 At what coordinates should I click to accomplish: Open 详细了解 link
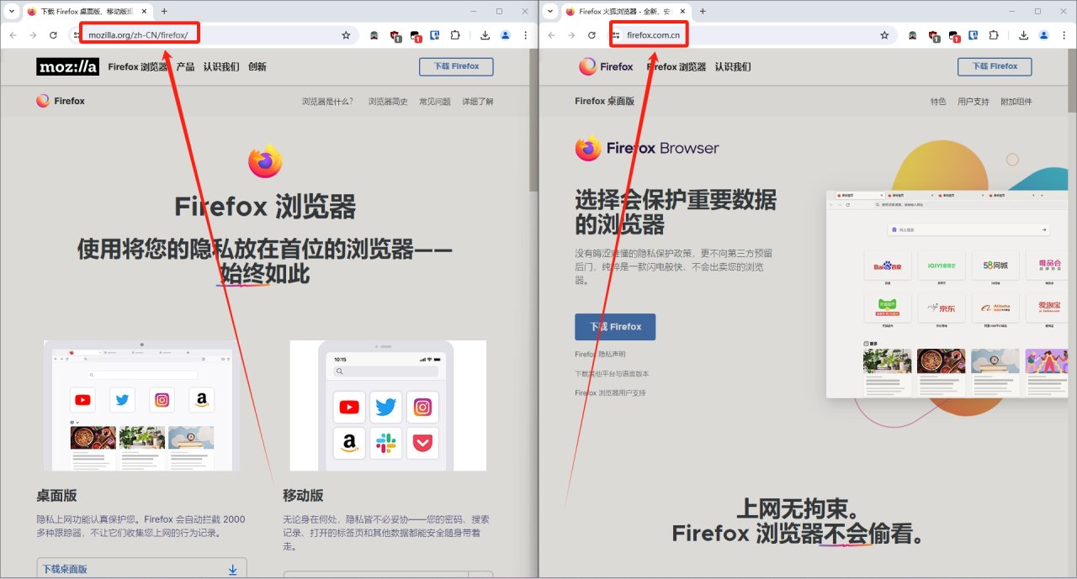click(478, 102)
